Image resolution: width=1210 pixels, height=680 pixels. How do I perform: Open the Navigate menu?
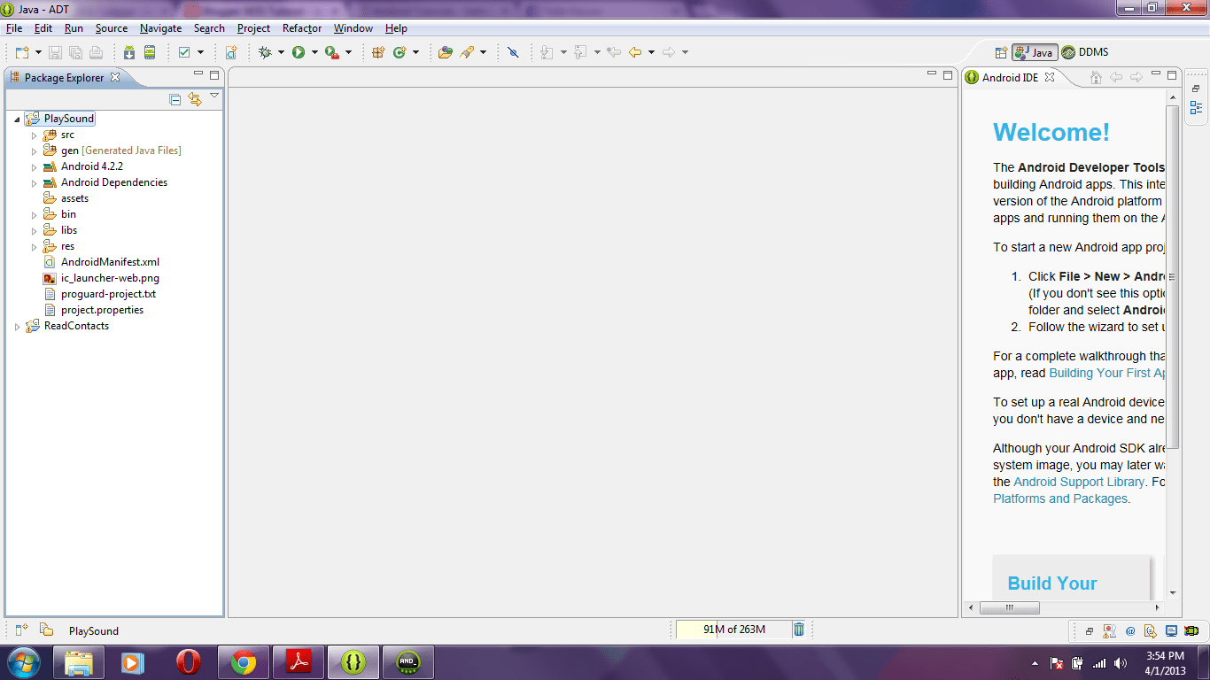(x=161, y=28)
